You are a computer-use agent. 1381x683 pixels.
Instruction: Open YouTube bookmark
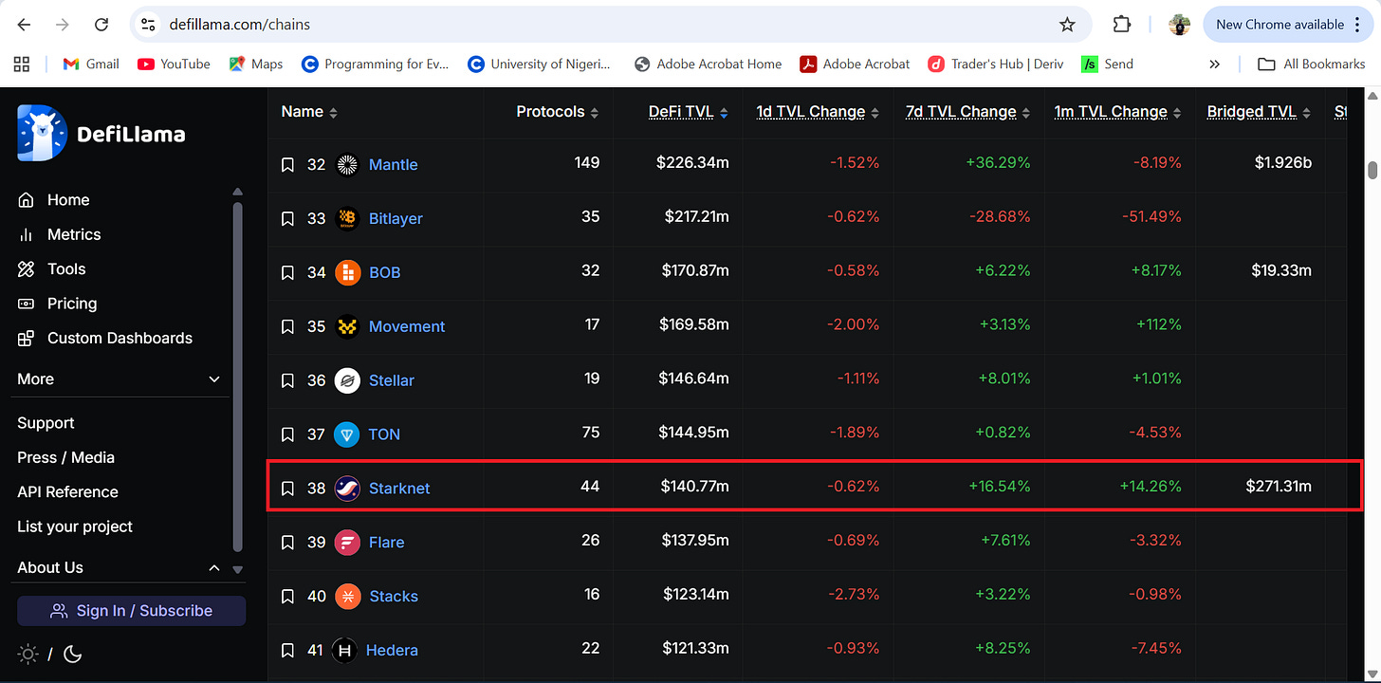click(x=174, y=65)
